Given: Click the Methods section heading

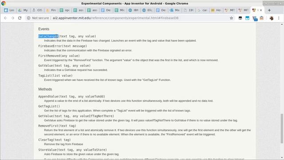Looking at the screenshot, I should [x=45, y=89].
